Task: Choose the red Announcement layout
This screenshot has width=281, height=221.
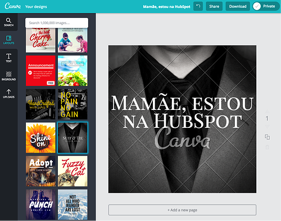Action: click(40, 71)
